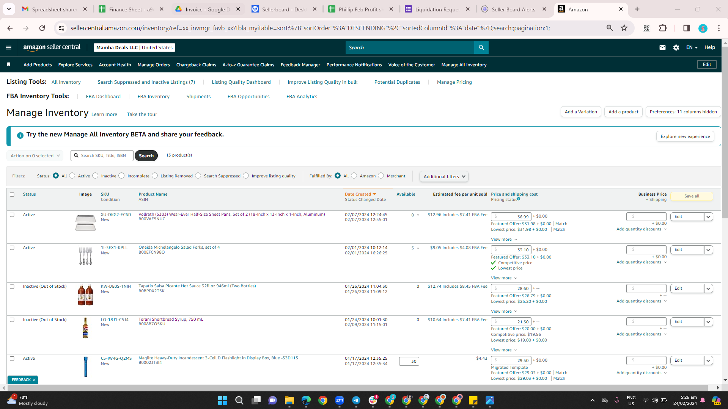
Task: Click the Search SKU, Title, ISBN field
Action: tap(102, 156)
